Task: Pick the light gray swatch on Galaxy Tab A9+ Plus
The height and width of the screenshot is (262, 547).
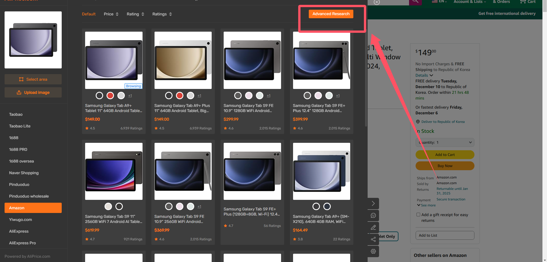Action: click(x=191, y=96)
